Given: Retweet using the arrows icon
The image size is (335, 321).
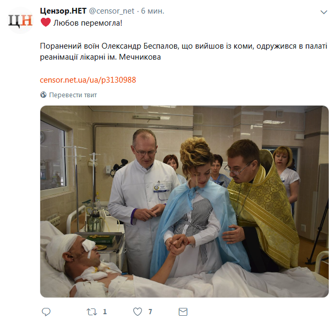Looking at the screenshot, I should [91, 312].
